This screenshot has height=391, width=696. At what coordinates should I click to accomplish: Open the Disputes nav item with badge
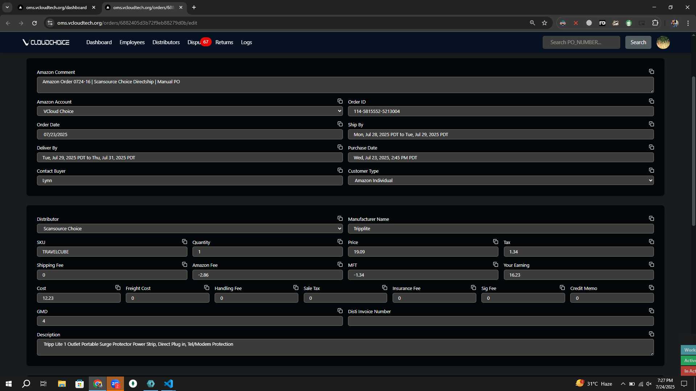pyautogui.click(x=199, y=42)
